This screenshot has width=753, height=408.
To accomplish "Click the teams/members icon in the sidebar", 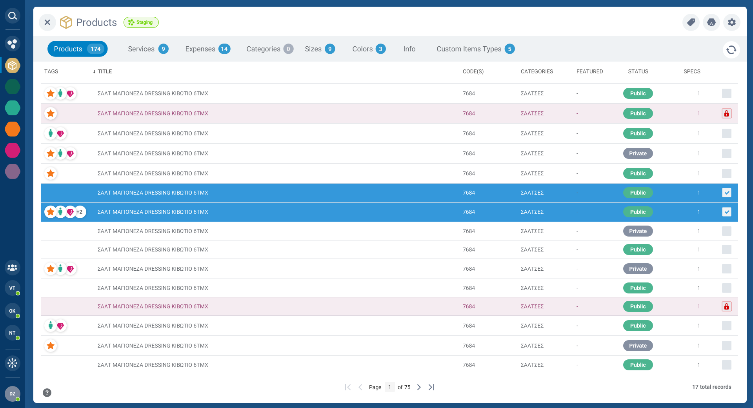I will [x=12, y=268].
